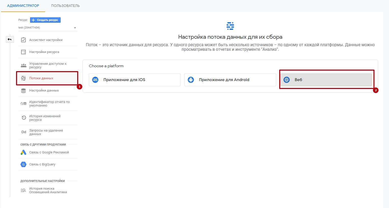Image resolution: width=389 pixels, height=208 pixels.
Task: Click the BigQuery hexagon icon
Action: tap(23, 164)
